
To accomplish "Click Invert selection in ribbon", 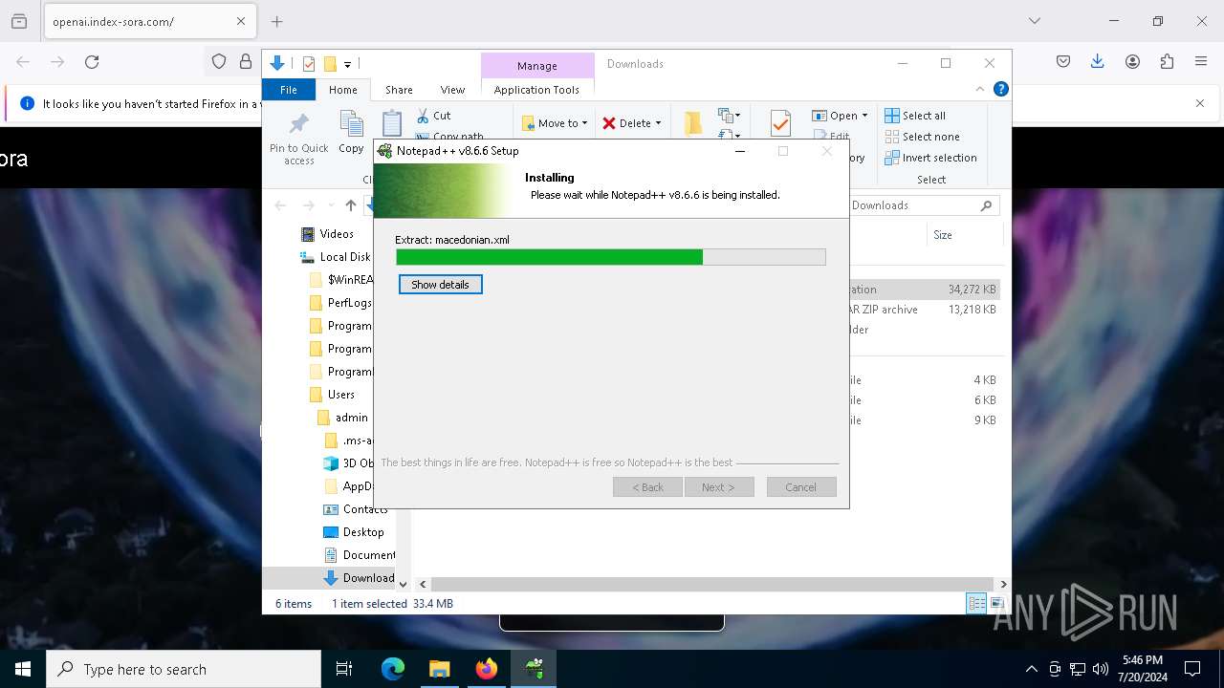I will tap(930, 158).
